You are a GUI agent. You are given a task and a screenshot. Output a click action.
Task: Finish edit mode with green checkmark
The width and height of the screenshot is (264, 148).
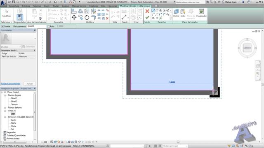tap(147, 17)
